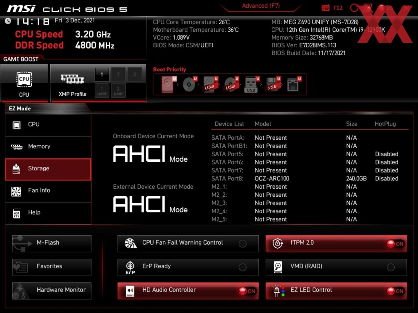Click the Motherboard Temperature reading
The image size is (418, 313).
[196, 30]
